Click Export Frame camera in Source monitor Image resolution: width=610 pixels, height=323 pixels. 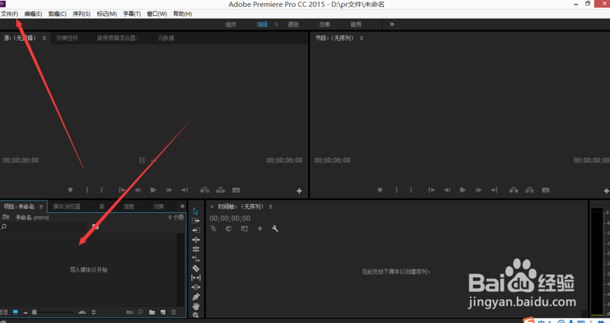[236, 190]
